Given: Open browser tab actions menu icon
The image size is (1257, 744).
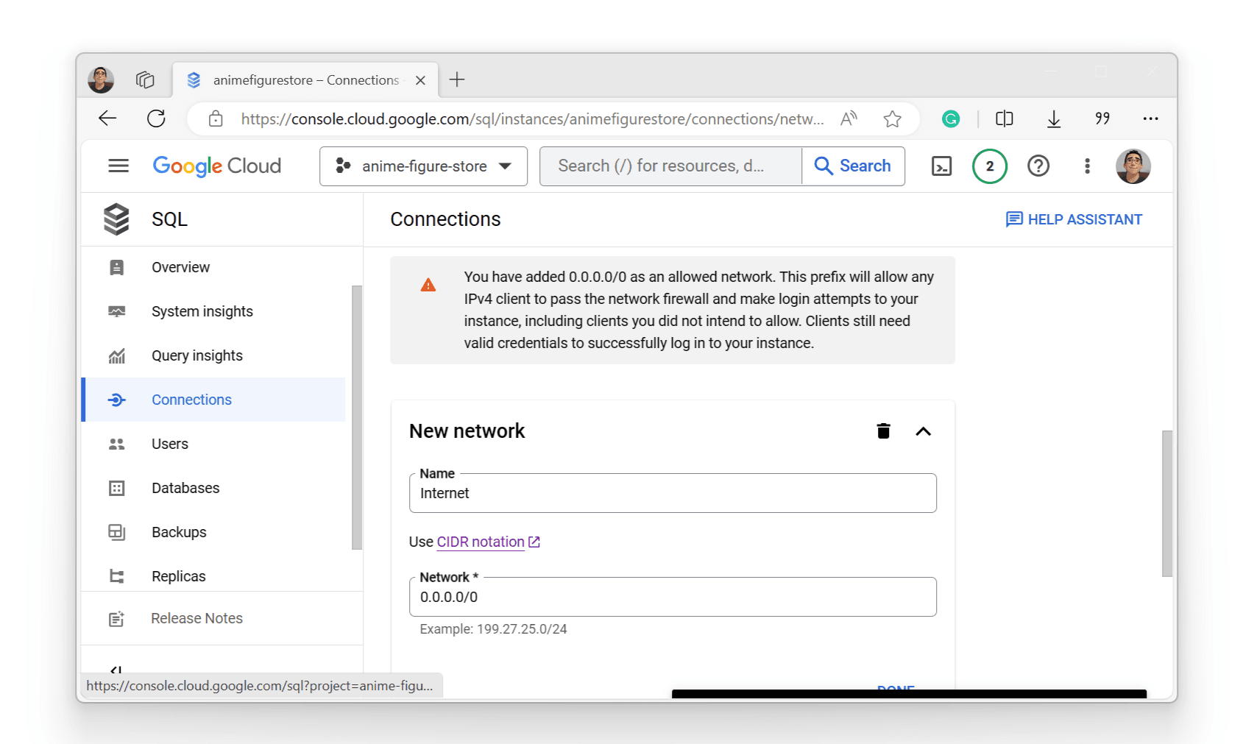Looking at the screenshot, I should (145, 79).
